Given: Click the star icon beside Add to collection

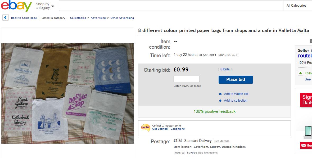Looking at the screenshot, I should pyautogui.click(x=220, y=101).
